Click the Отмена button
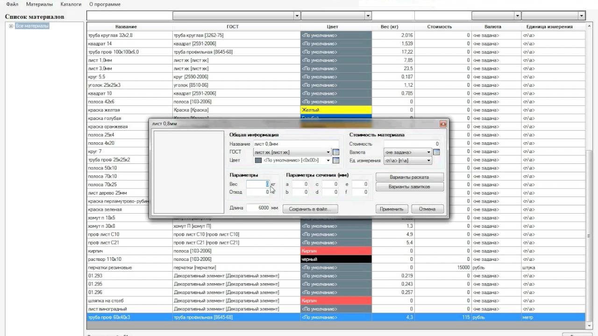598x336 pixels. coord(427,209)
